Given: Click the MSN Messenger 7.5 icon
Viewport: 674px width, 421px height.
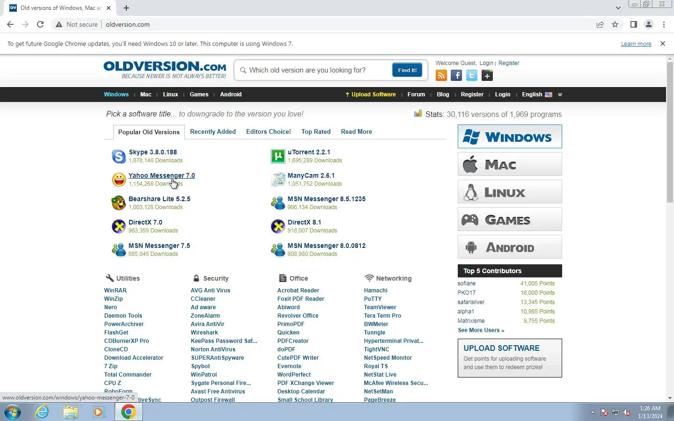Looking at the screenshot, I should [119, 250].
